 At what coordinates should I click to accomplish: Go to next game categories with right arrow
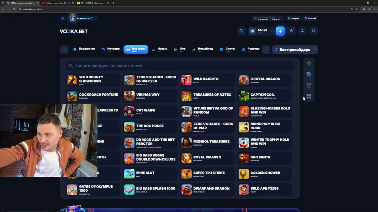266,49
